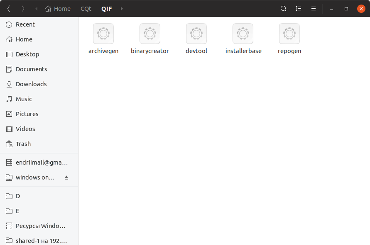The width and height of the screenshot is (370, 245).
Task: Open the search icon in the header bar
Action: 283,8
